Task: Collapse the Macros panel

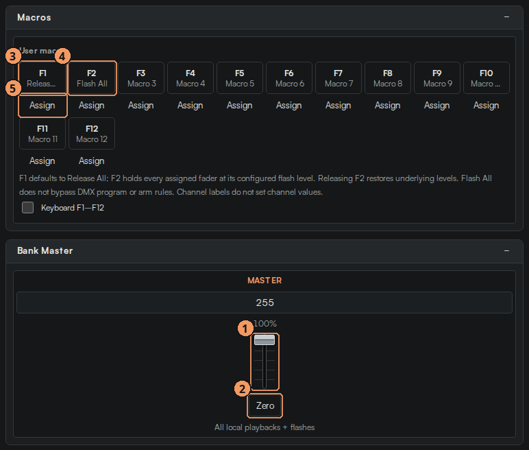Action: point(506,17)
